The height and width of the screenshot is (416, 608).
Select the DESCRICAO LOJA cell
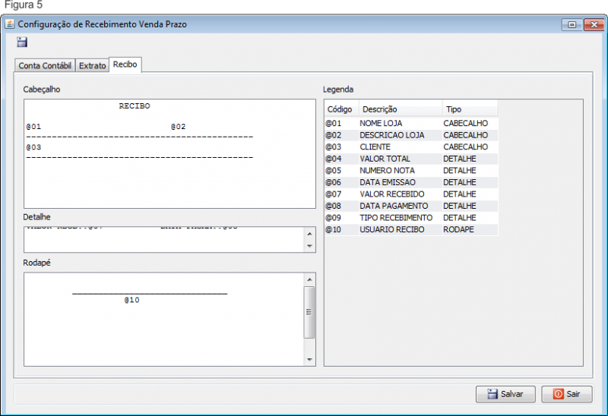coord(401,135)
